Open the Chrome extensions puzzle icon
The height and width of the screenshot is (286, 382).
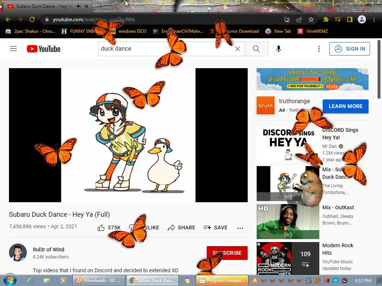(326, 19)
